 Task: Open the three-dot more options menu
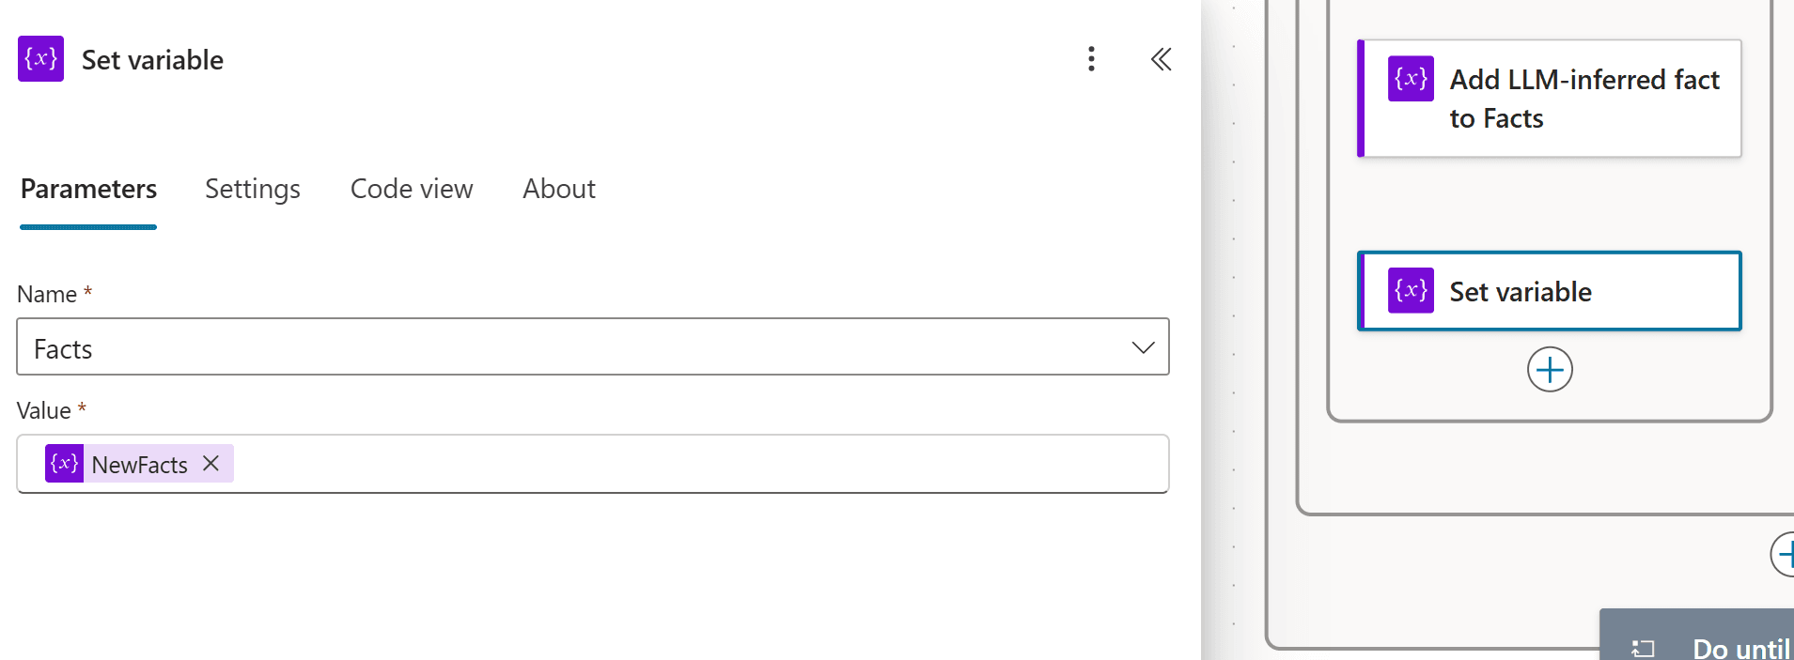pos(1091,59)
